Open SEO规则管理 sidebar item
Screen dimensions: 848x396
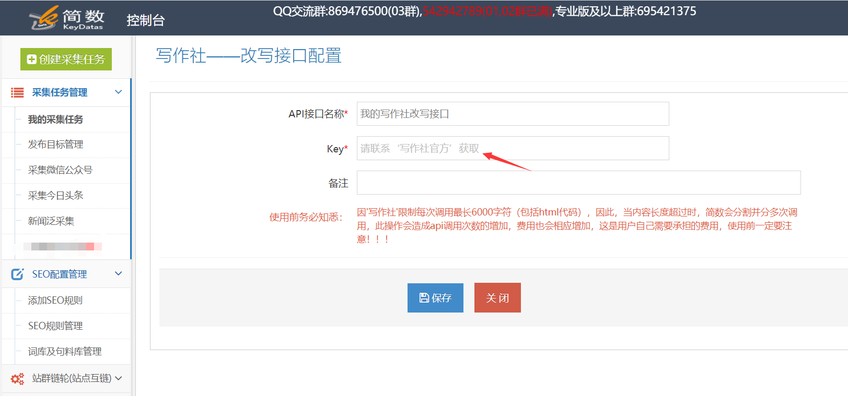click(55, 326)
